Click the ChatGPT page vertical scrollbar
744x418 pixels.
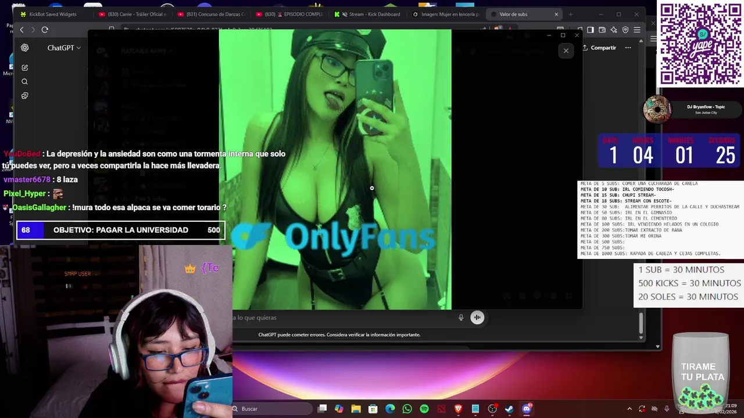[x=641, y=323]
